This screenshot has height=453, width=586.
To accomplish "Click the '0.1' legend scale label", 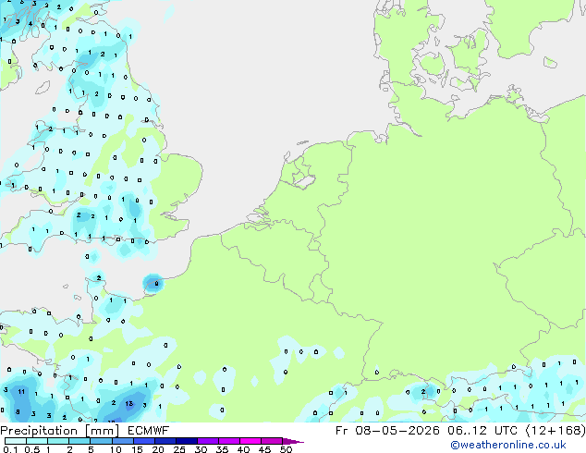I will pos(10,449).
